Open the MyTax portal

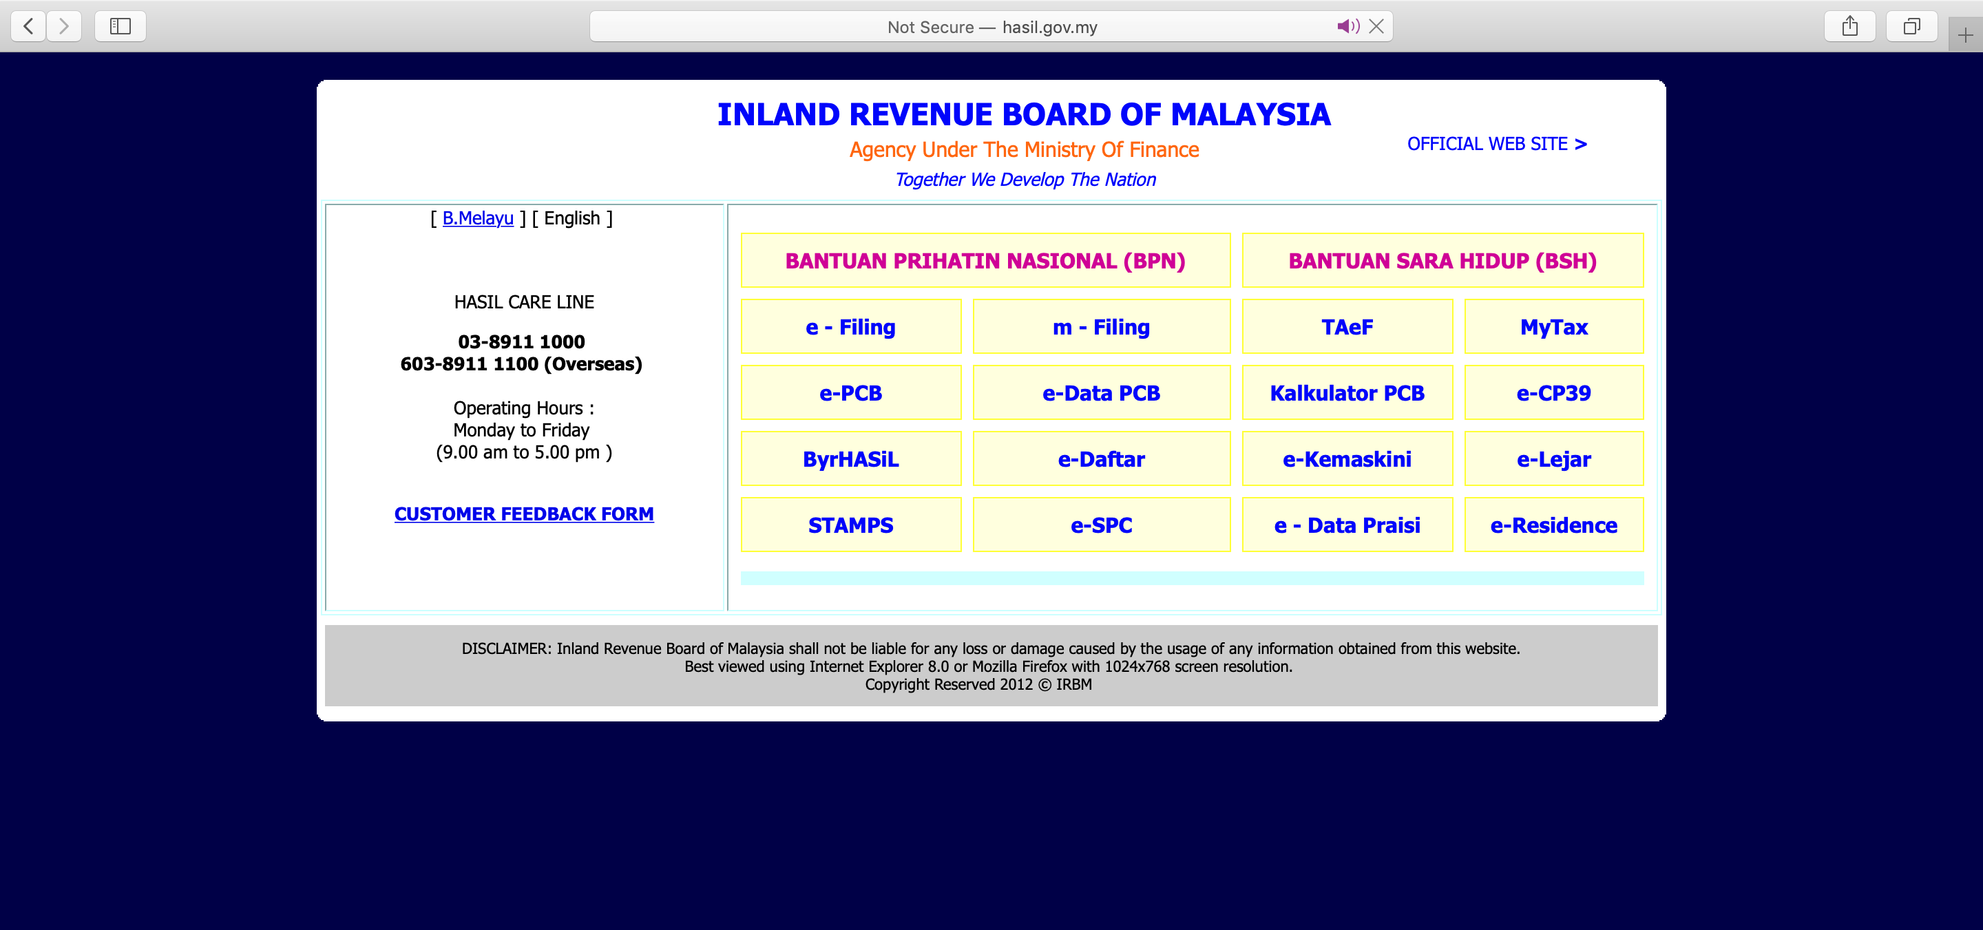point(1553,326)
